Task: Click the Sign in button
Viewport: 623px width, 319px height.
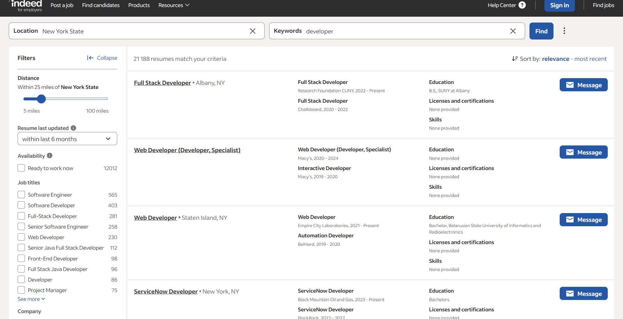Action: [x=559, y=5]
